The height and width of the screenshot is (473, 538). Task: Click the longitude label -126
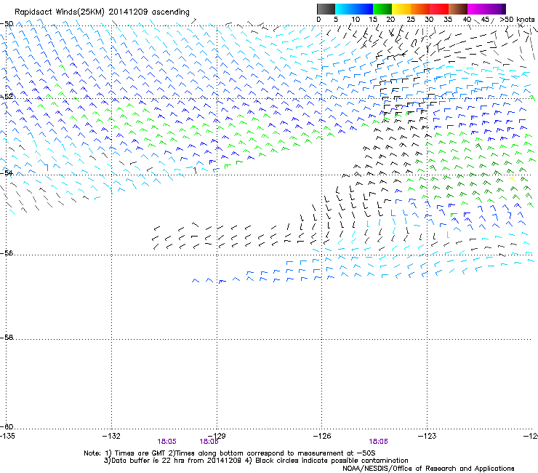322,436
